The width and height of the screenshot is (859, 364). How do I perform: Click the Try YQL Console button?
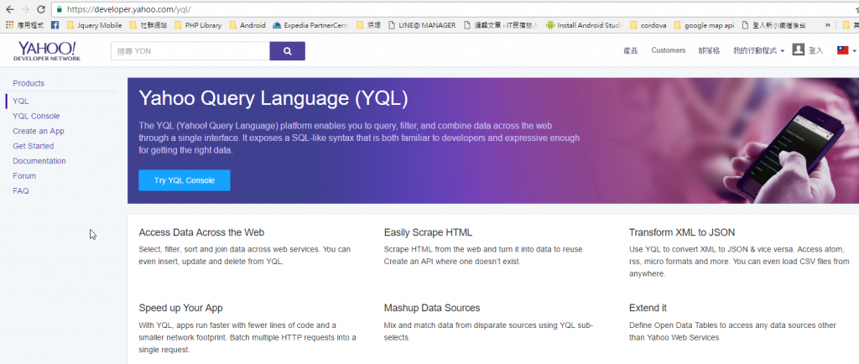pos(184,180)
